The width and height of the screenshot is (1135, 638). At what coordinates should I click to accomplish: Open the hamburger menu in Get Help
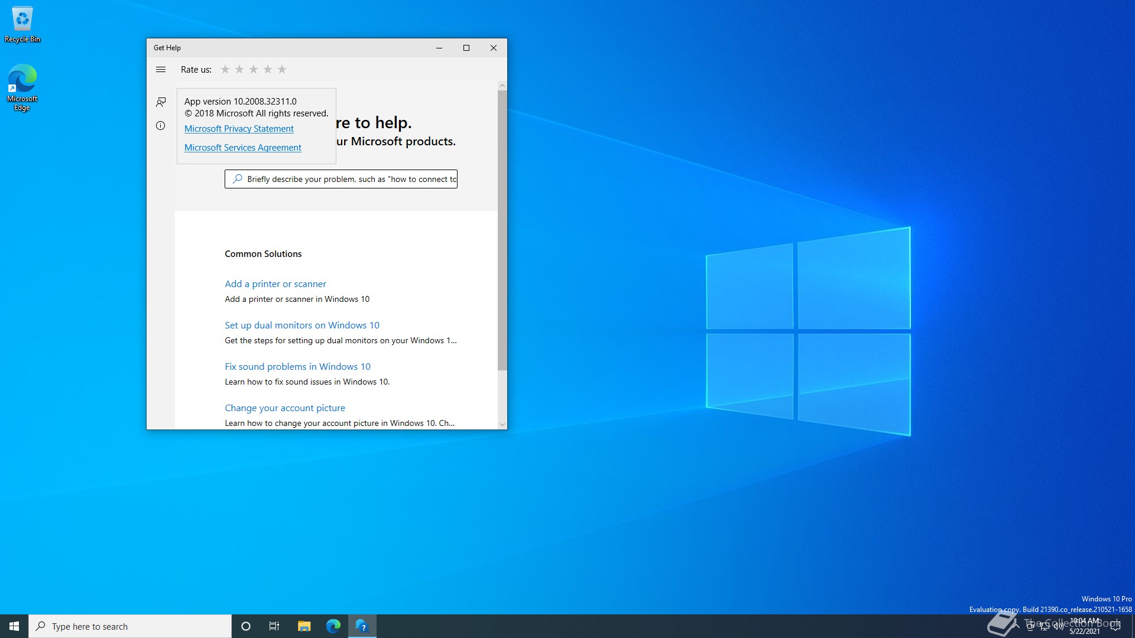point(161,70)
